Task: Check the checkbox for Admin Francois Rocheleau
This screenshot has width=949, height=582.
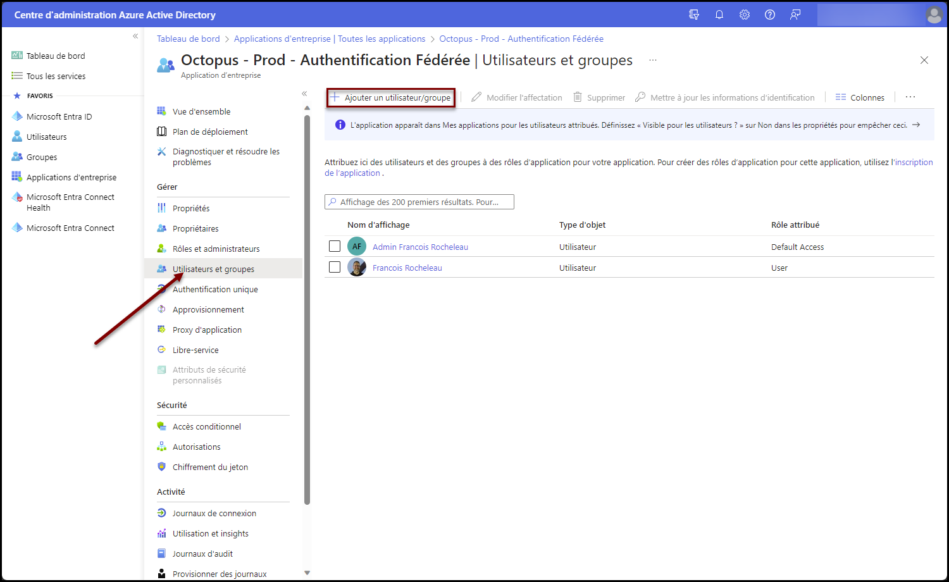Action: [x=335, y=245]
